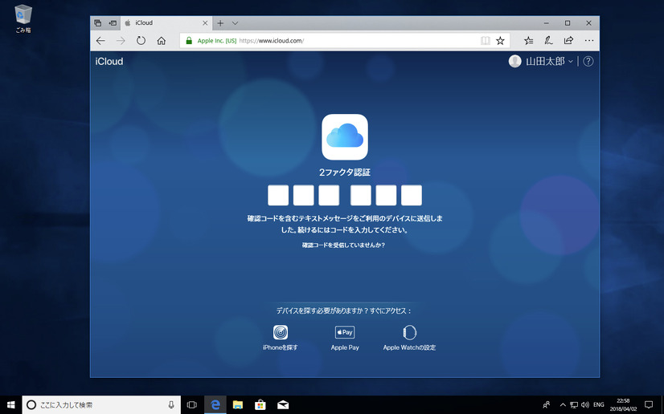664x414 pixels.
Task: Open iCloud help question mark
Action: click(x=588, y=61)
